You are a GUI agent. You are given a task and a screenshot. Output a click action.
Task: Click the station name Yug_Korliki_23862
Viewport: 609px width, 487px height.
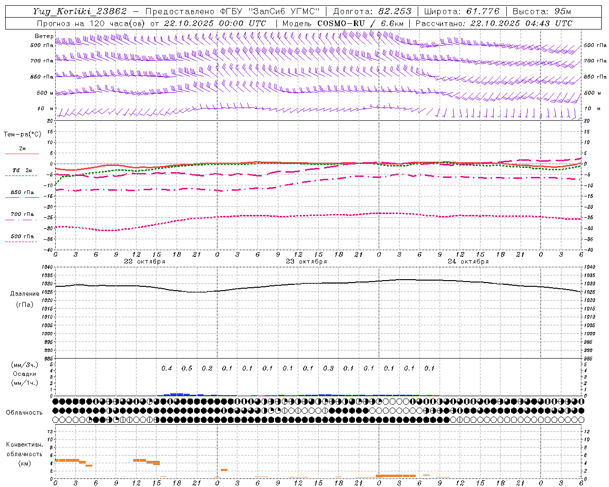tap(79, 11)
